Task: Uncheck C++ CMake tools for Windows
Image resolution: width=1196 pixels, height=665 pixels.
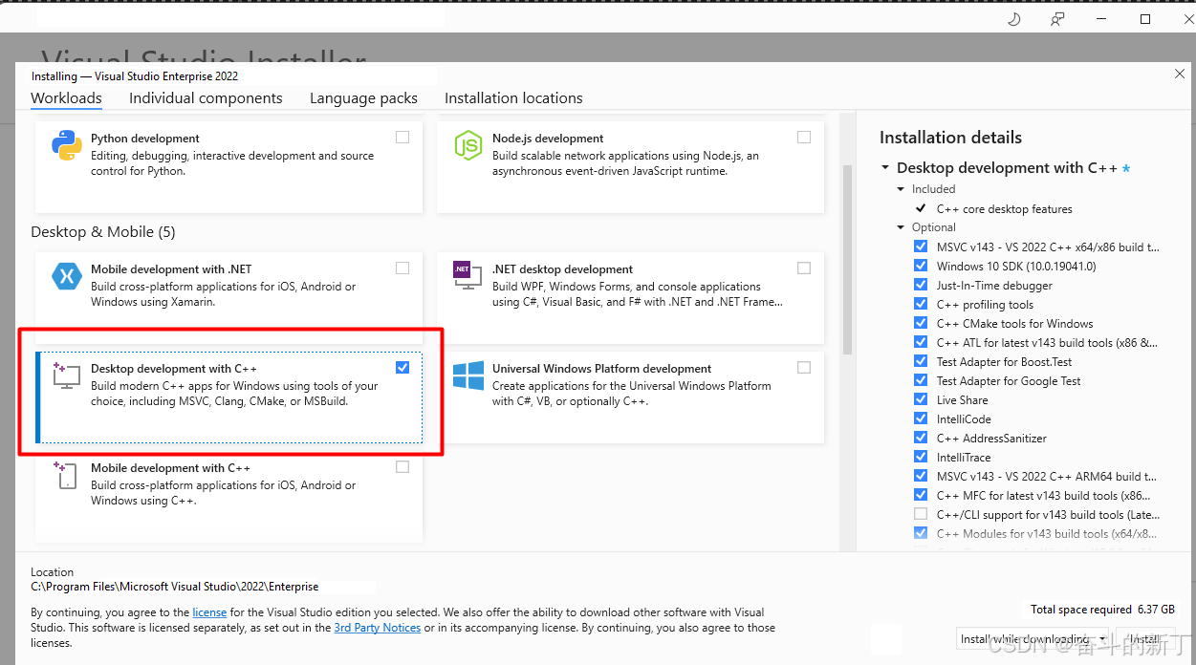Action: tap(921, 323)
